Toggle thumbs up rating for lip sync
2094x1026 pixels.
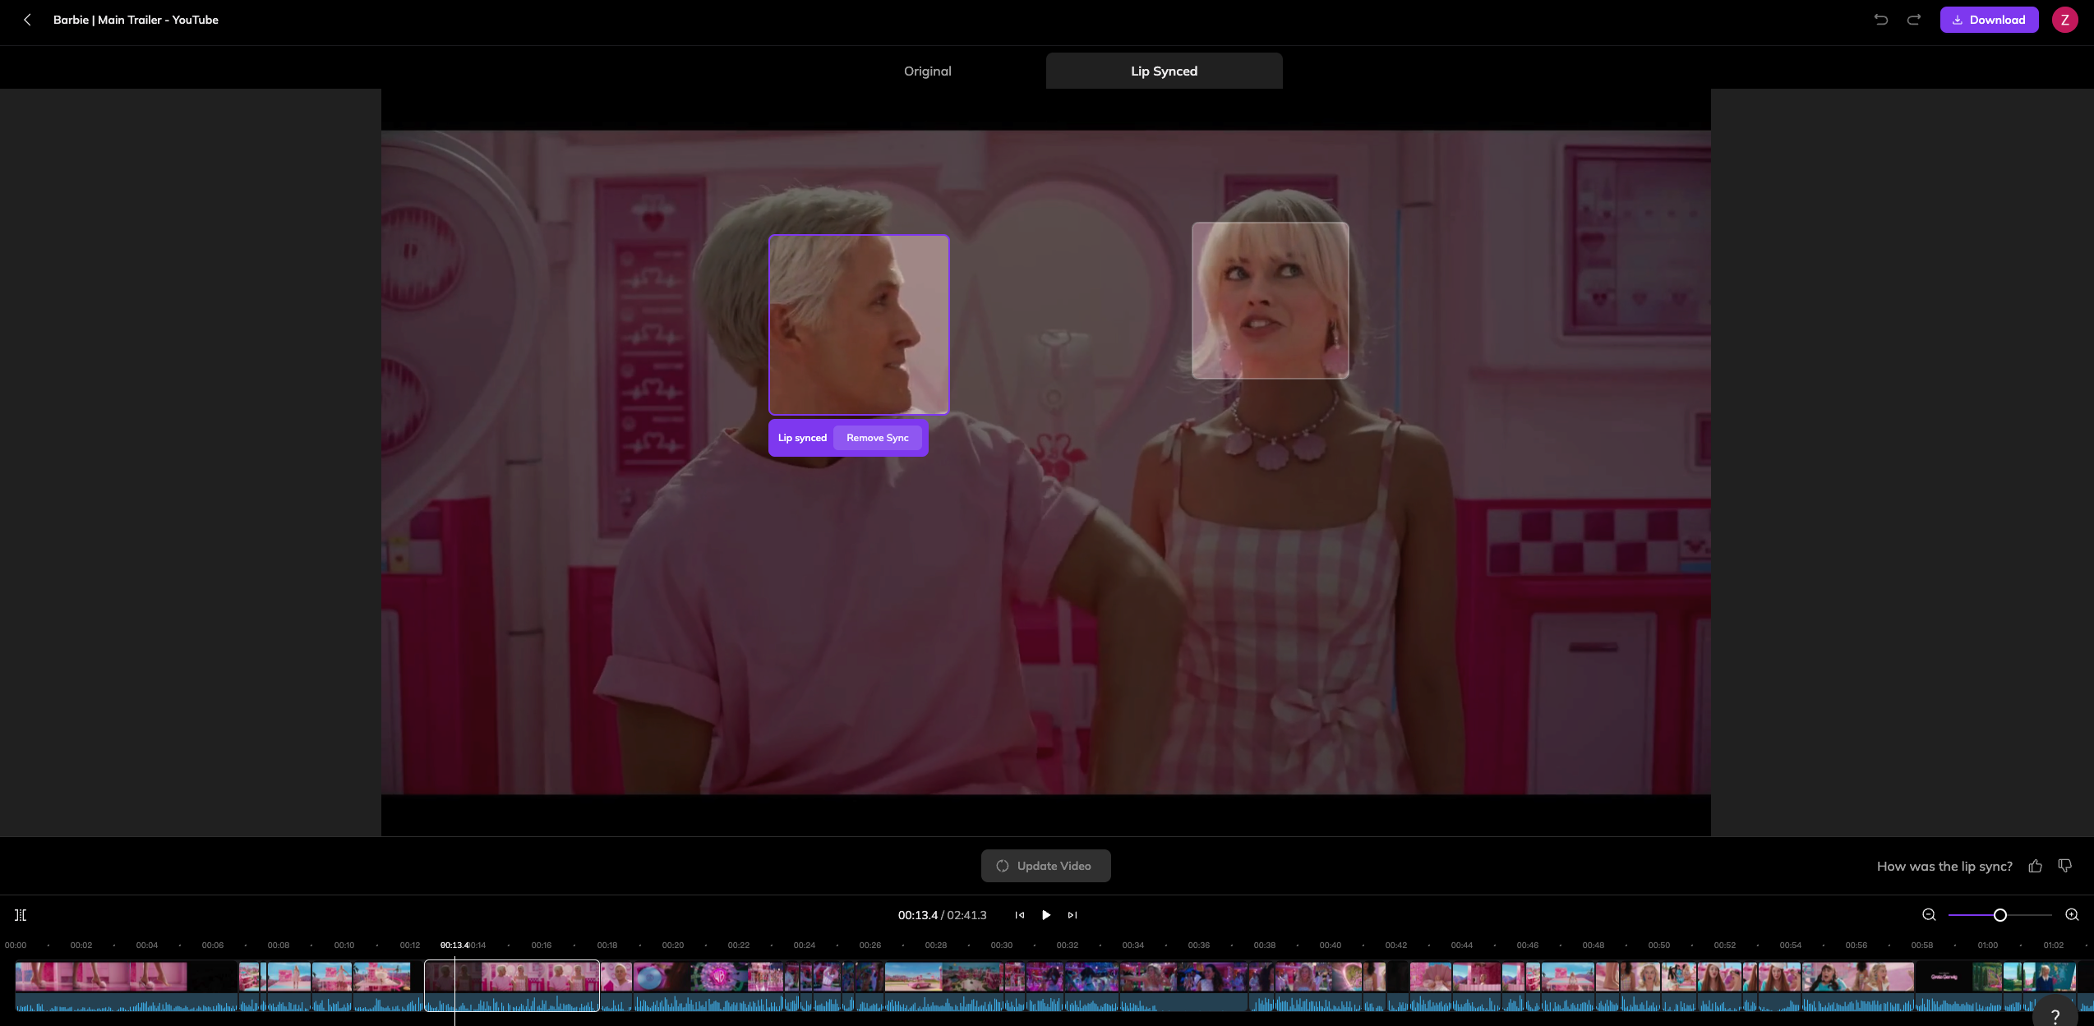click(2036, 866)
